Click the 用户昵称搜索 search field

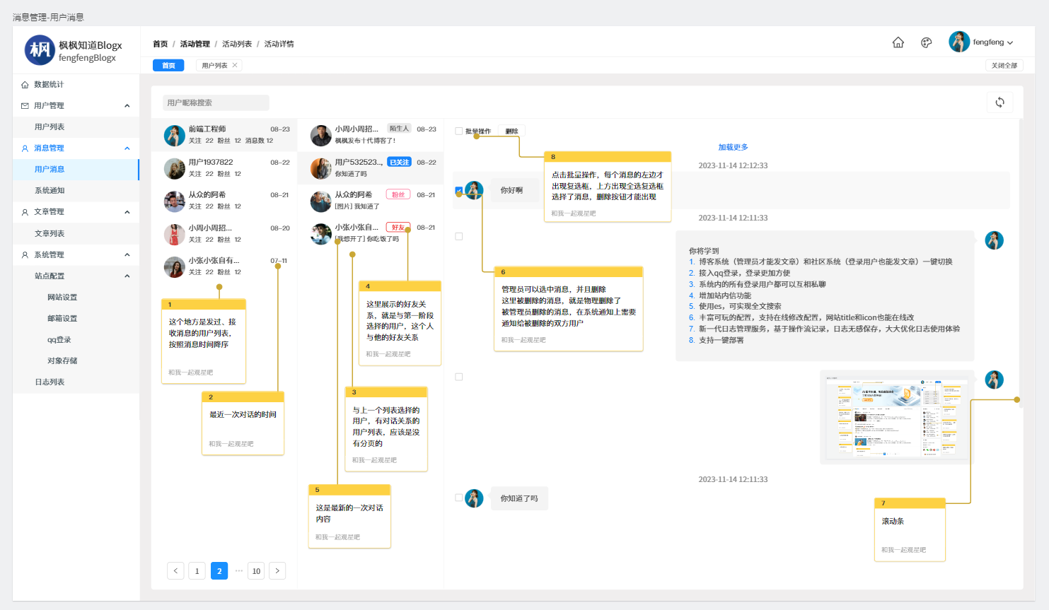tap(216, 102)
